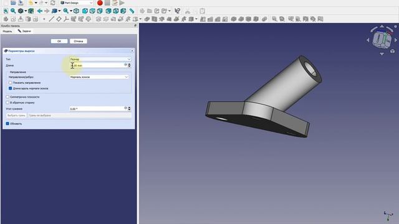Open the Undo history dropdown arrow

click(x=36, y=2)
